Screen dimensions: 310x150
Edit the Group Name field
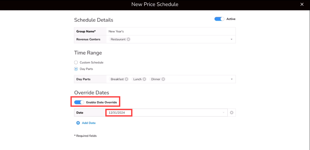tap(170, 31)
